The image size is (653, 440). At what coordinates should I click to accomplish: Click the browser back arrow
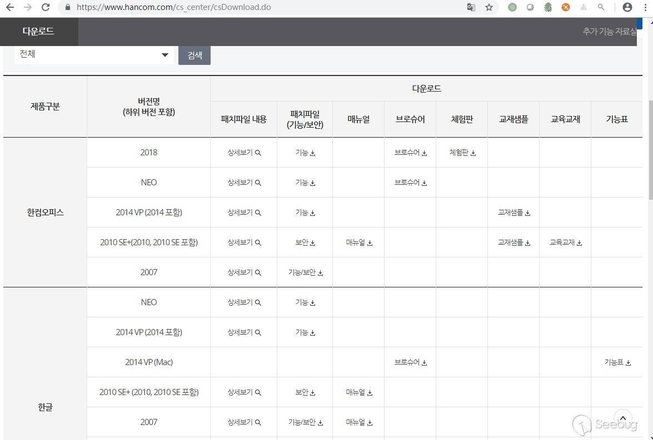(9, 7)
